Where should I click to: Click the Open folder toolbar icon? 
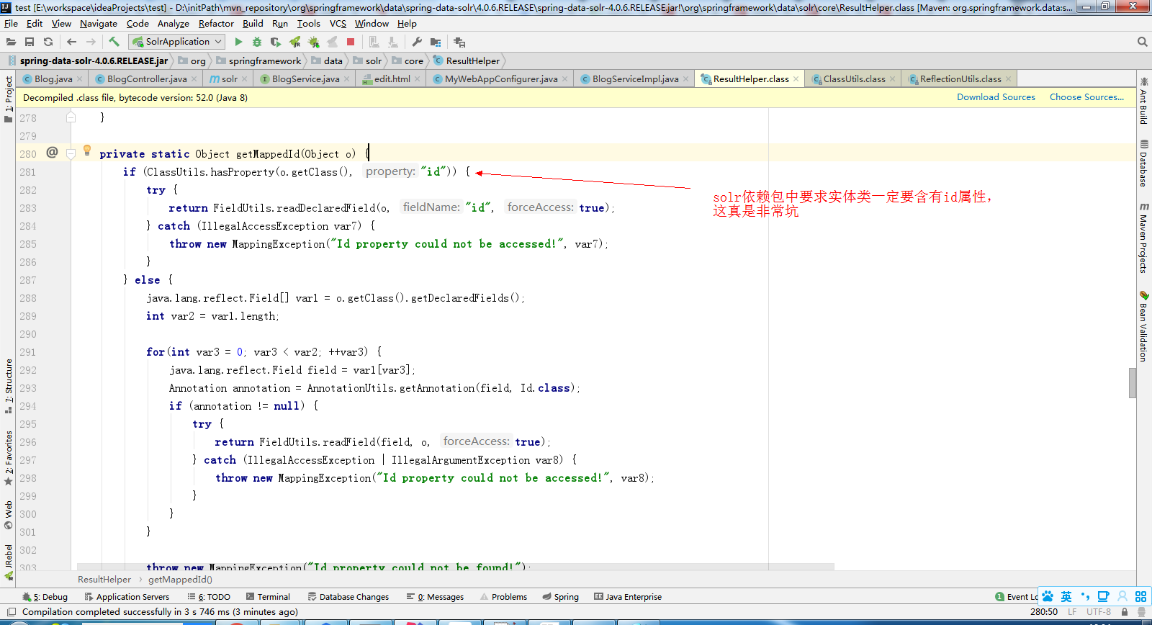tap(11, 42)
